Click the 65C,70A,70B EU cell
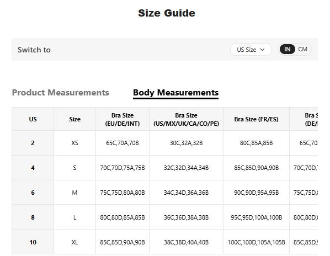This screenshot has height=256, width=330. (123, 143)
